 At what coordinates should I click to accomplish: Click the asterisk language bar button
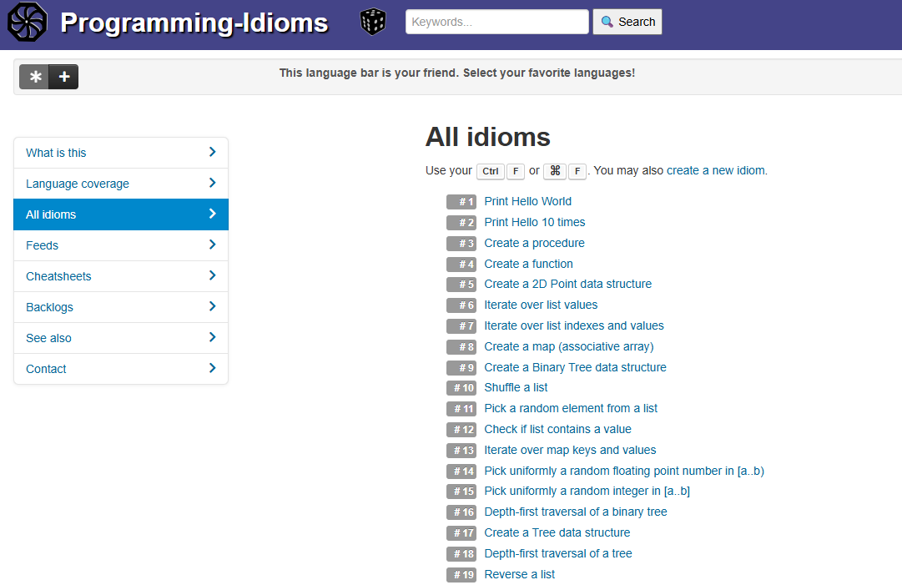tap(34, 77)
